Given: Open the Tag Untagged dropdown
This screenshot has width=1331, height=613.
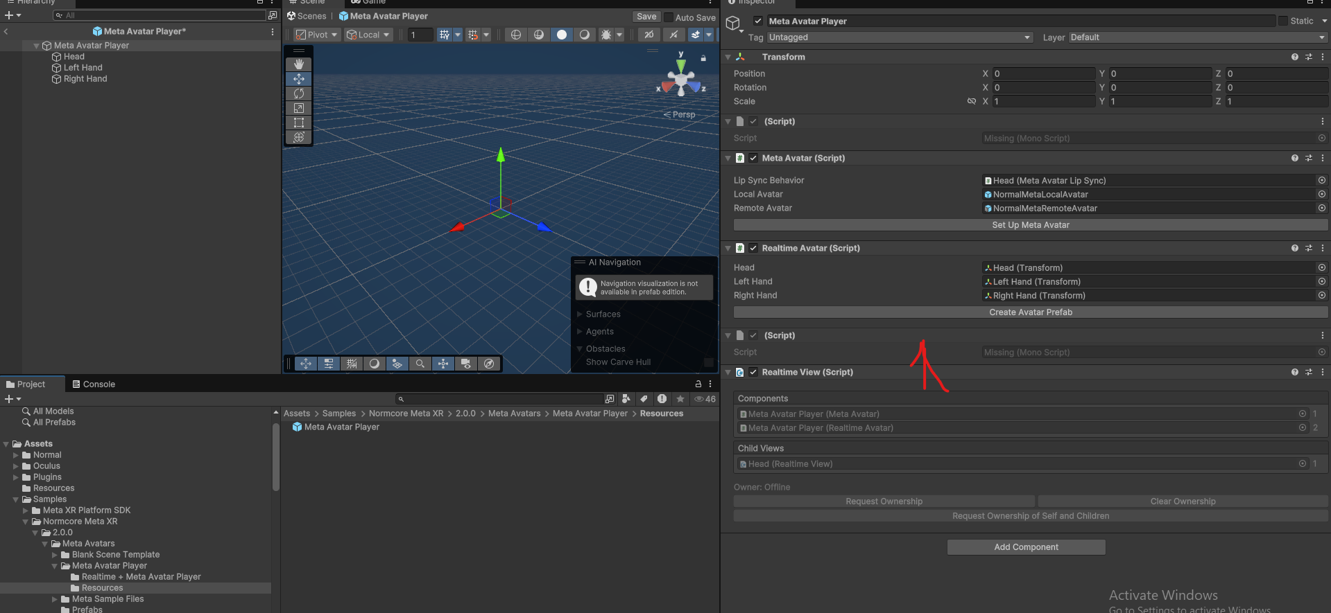Looking at the screenshot, I should pos(900,37).
